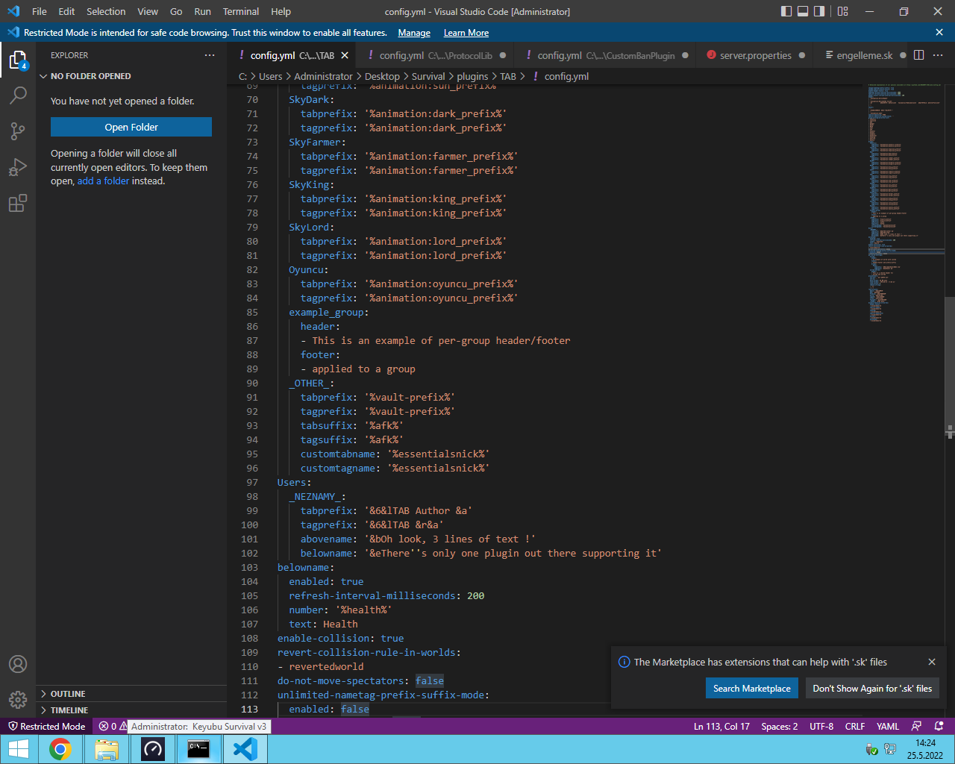Click the unsaved dot on CustomBanPlugin tab
The height and width of the screenshot is (764, 955).
686,55
